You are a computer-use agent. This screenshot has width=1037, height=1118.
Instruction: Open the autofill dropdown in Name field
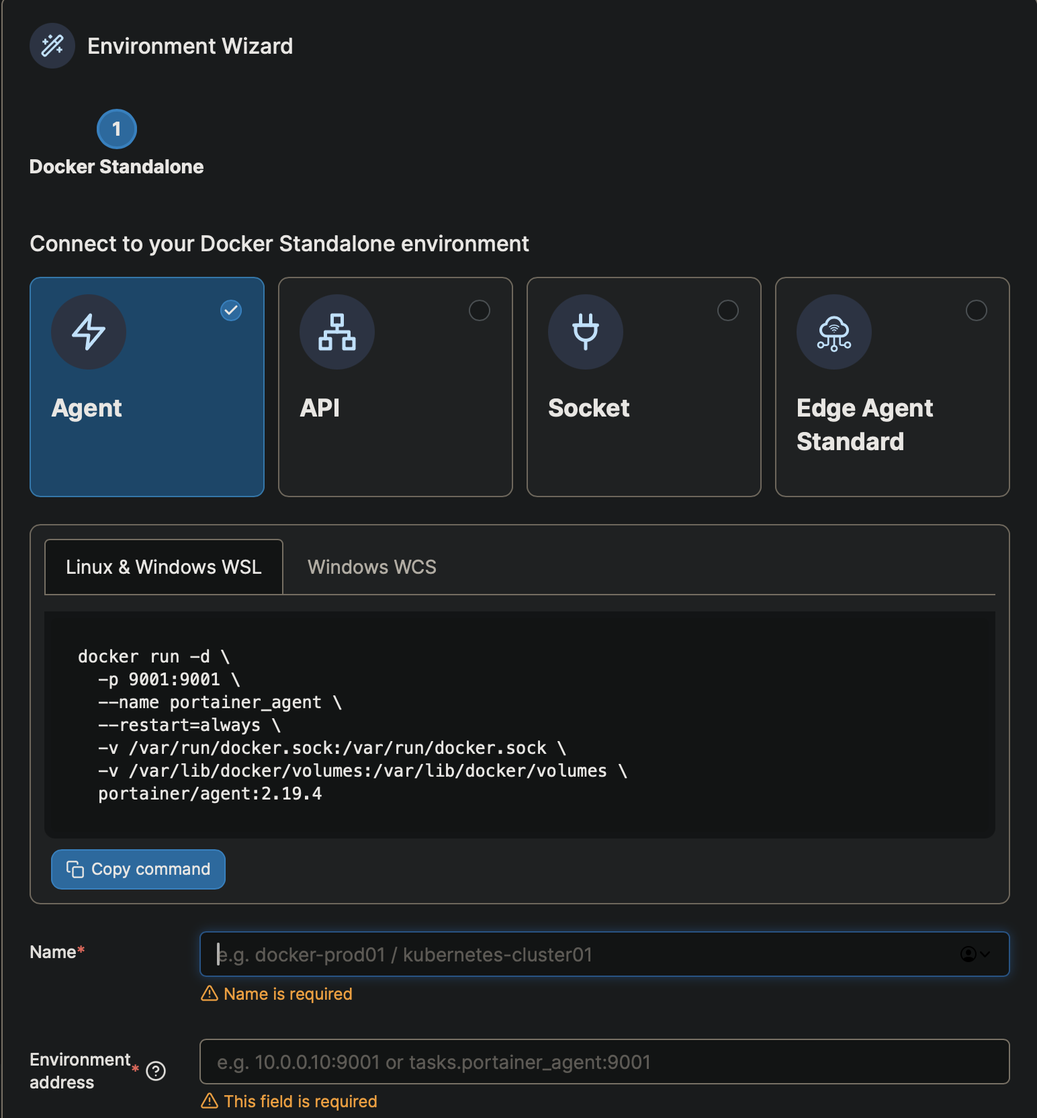975,954
